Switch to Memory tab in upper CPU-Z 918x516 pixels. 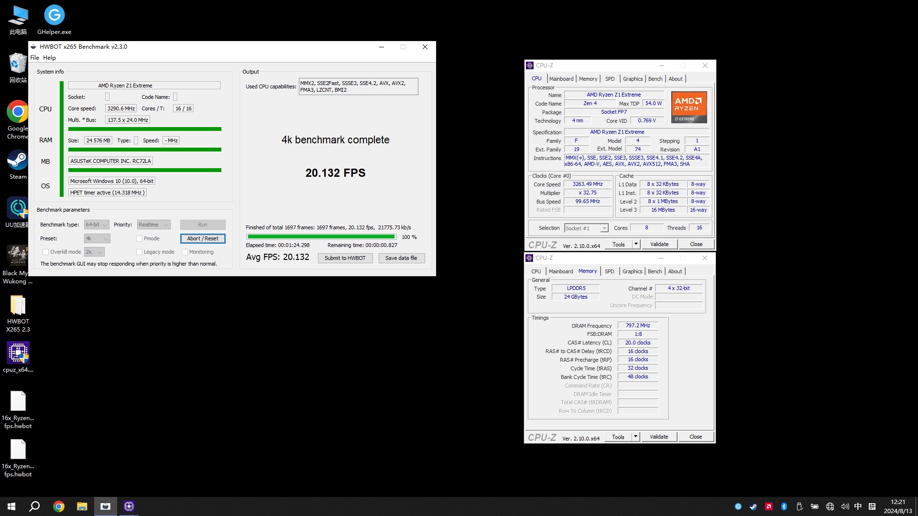coord(588,79)
